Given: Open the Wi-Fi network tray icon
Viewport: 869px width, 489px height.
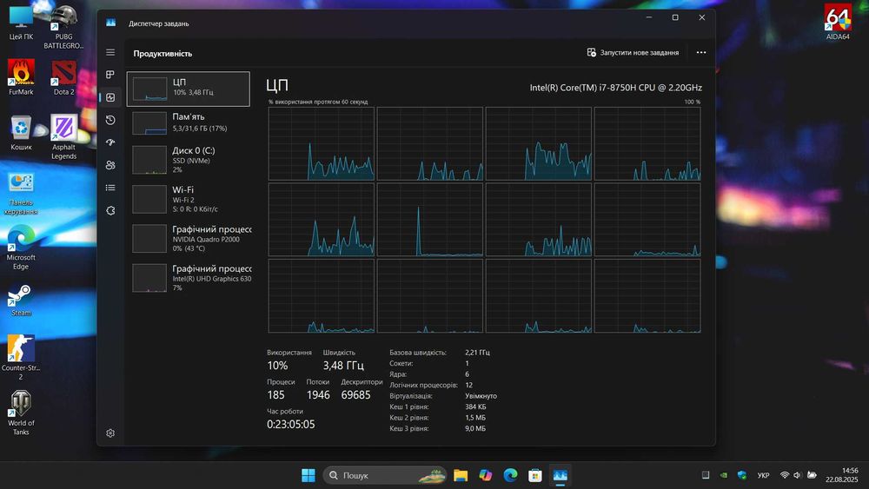Looking at the screenshot, I should [784, 475].
